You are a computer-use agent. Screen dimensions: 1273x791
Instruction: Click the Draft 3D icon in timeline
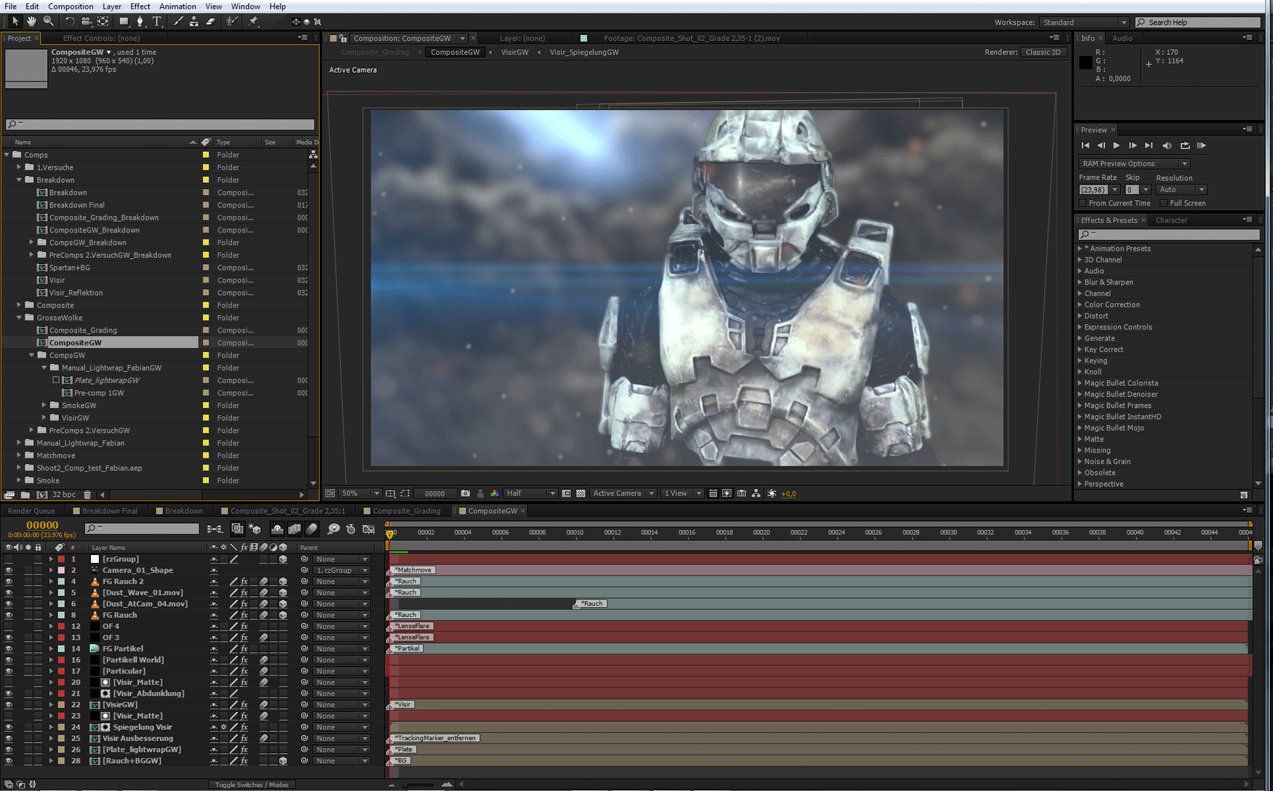tap(255, 528)
